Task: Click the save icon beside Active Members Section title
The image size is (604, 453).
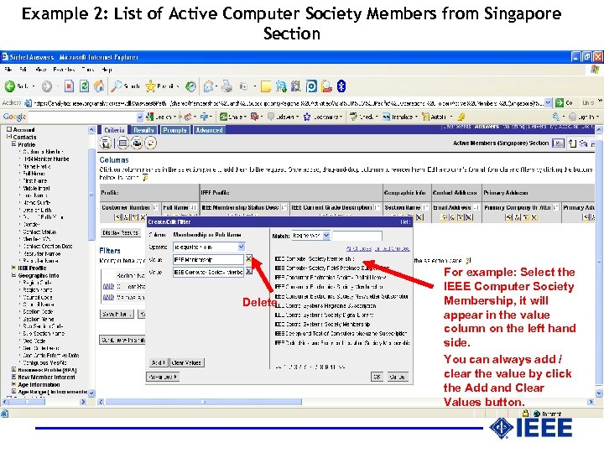Action: (557, 143)
